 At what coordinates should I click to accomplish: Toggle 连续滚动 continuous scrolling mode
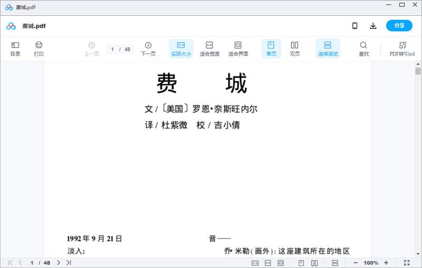(x=328, y=49)
